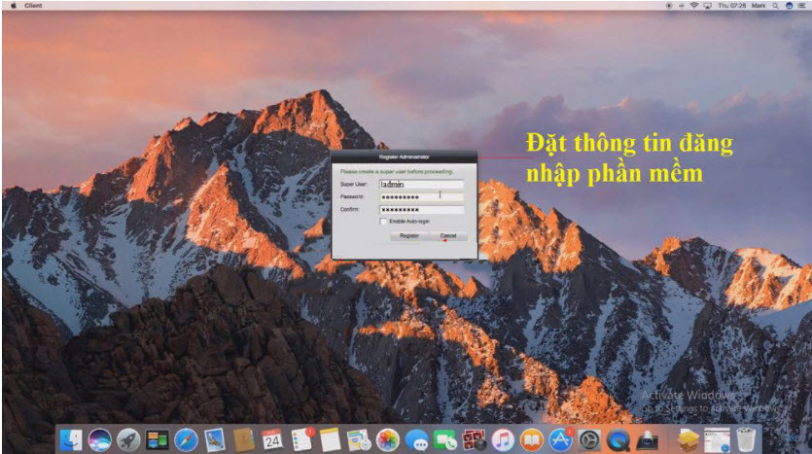Open Launchpad rocket icon
Image resolution: width=812 pixels, height=454 pixels.
[127, 440]
